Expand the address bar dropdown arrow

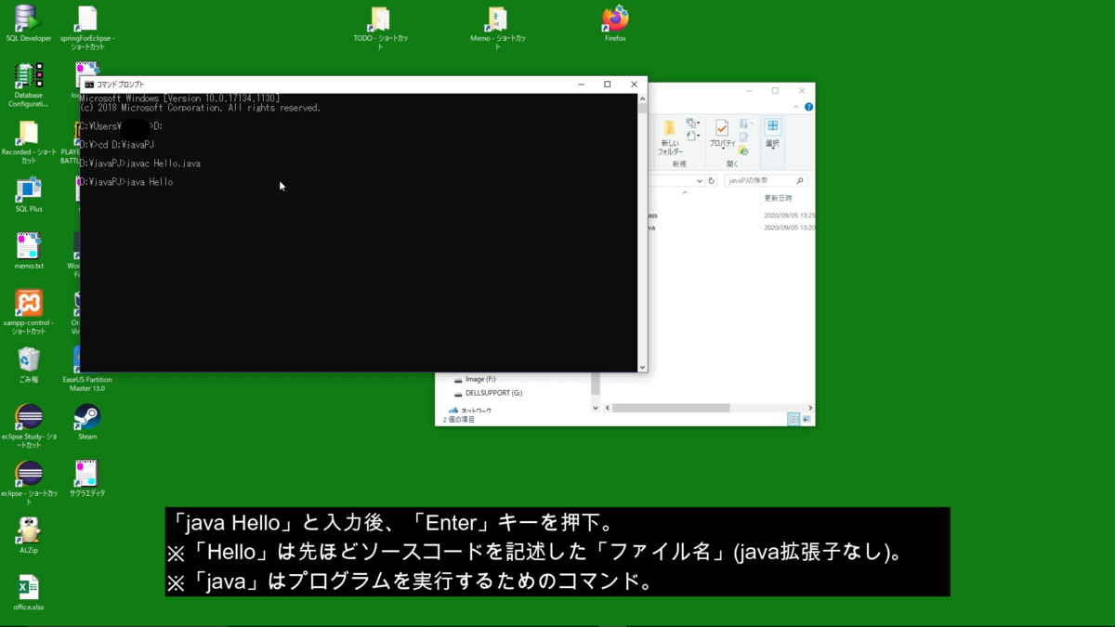(x=700, y=180)
